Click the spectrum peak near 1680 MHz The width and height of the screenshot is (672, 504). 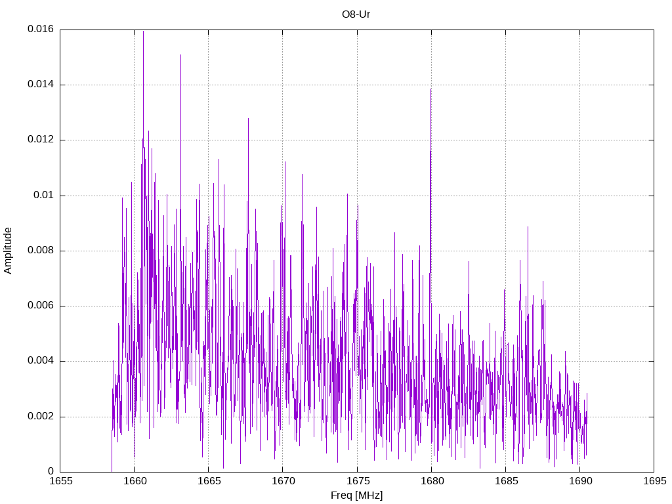click(430, 89)
